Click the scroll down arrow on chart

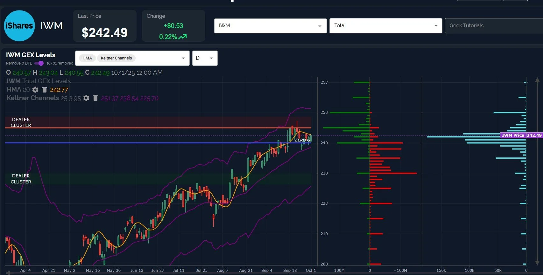[537, 263]
